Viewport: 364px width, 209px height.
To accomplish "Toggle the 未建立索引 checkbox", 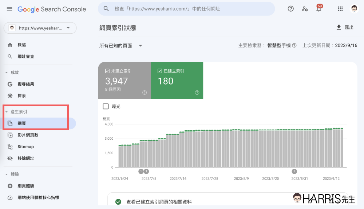I will tap(107, 71).
